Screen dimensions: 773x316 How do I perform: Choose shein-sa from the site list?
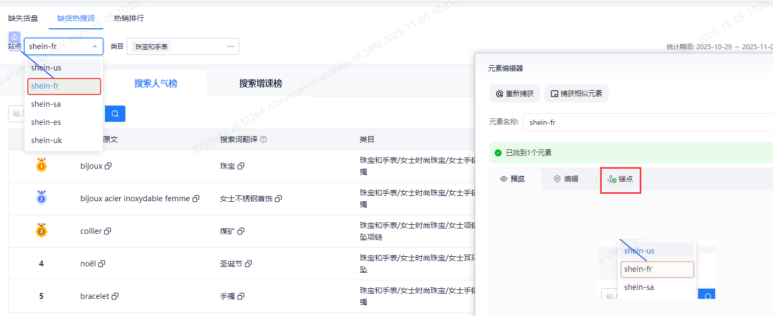tap(64, 104)
